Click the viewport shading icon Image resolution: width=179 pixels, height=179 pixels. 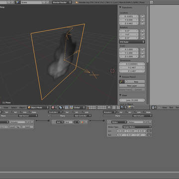coord(54,107)
